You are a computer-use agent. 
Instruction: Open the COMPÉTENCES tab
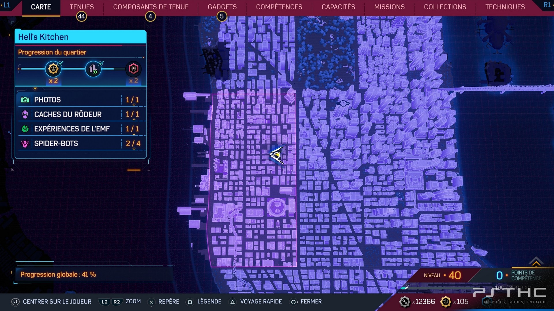pyautogui.click(x=279, y=7)
